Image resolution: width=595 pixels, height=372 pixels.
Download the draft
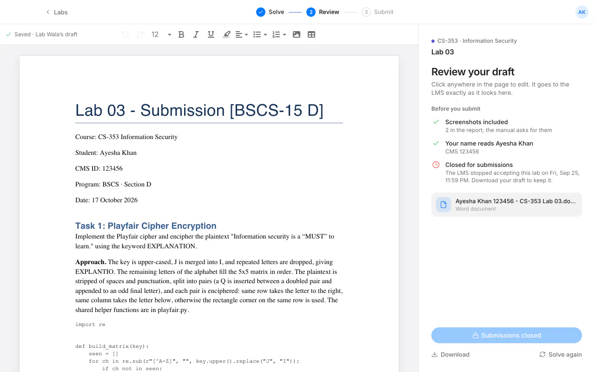[450, 354]
